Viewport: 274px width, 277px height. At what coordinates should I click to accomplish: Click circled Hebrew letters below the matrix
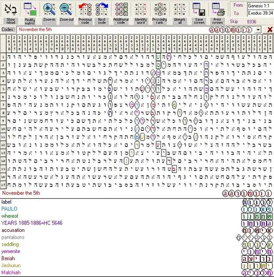247,194
